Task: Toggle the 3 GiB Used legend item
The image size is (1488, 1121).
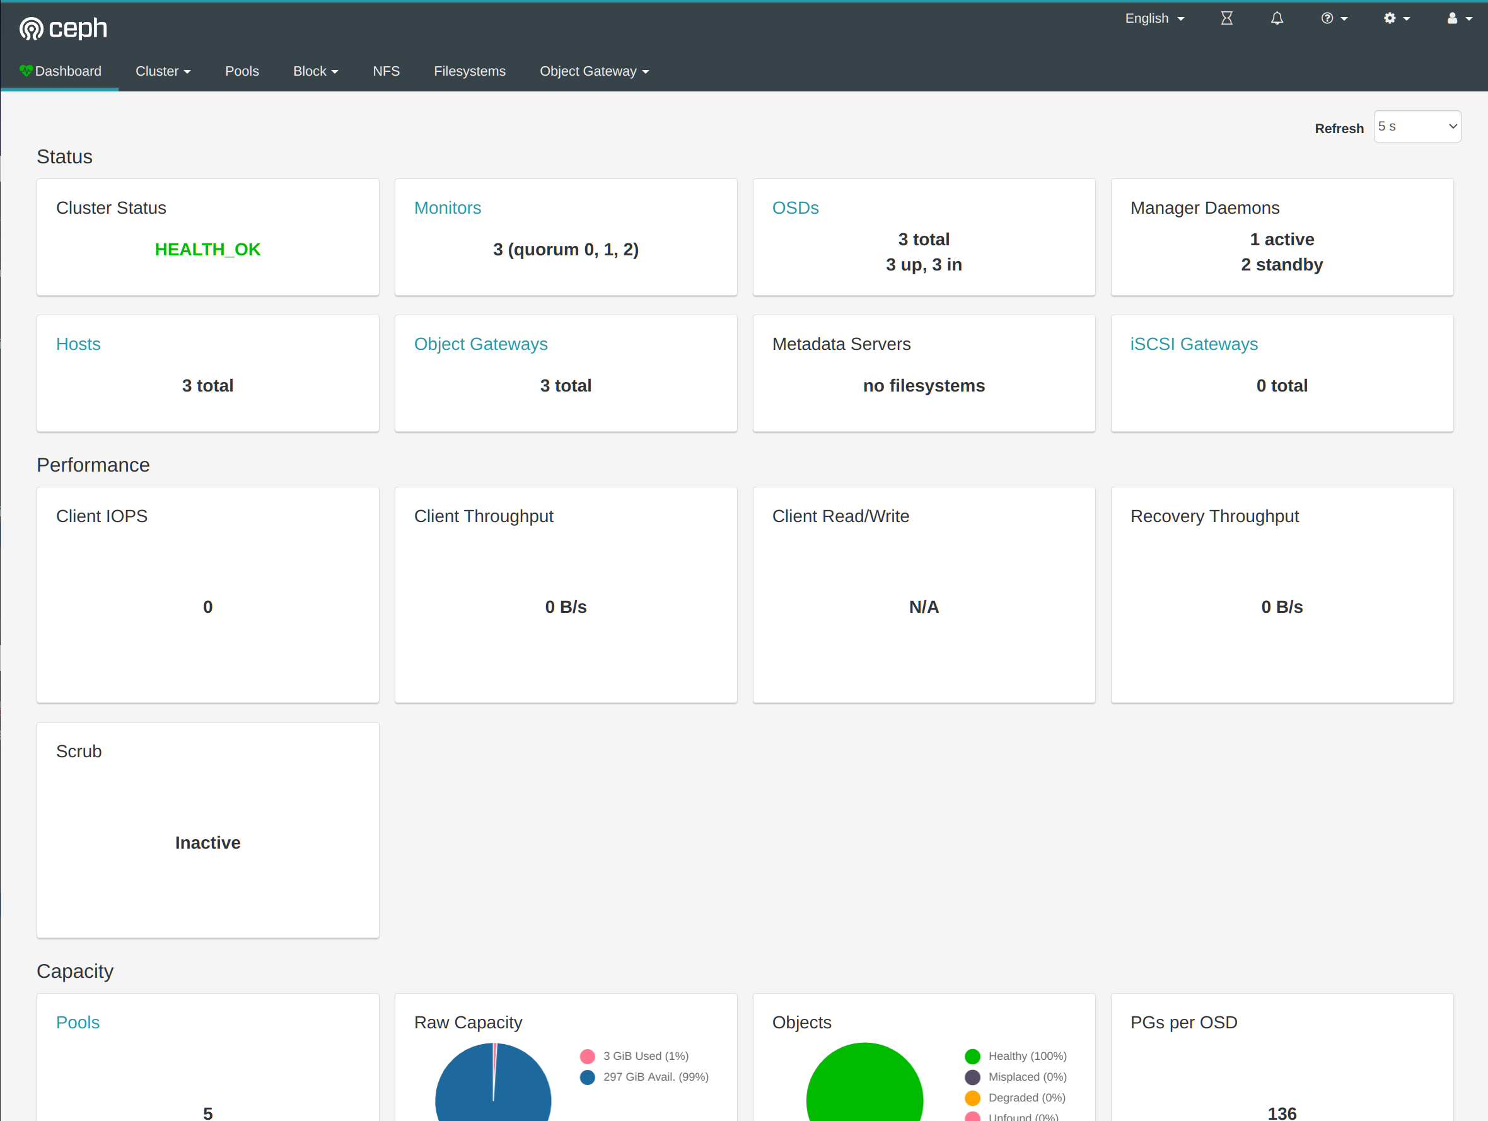Action: click(644, 1055)
